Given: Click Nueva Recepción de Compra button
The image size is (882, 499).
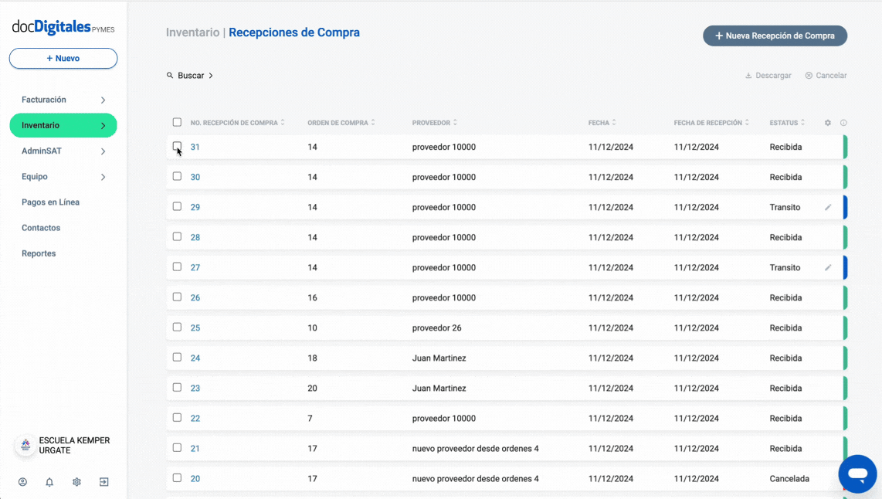Looking at the screenshot, I should point(775,36).
